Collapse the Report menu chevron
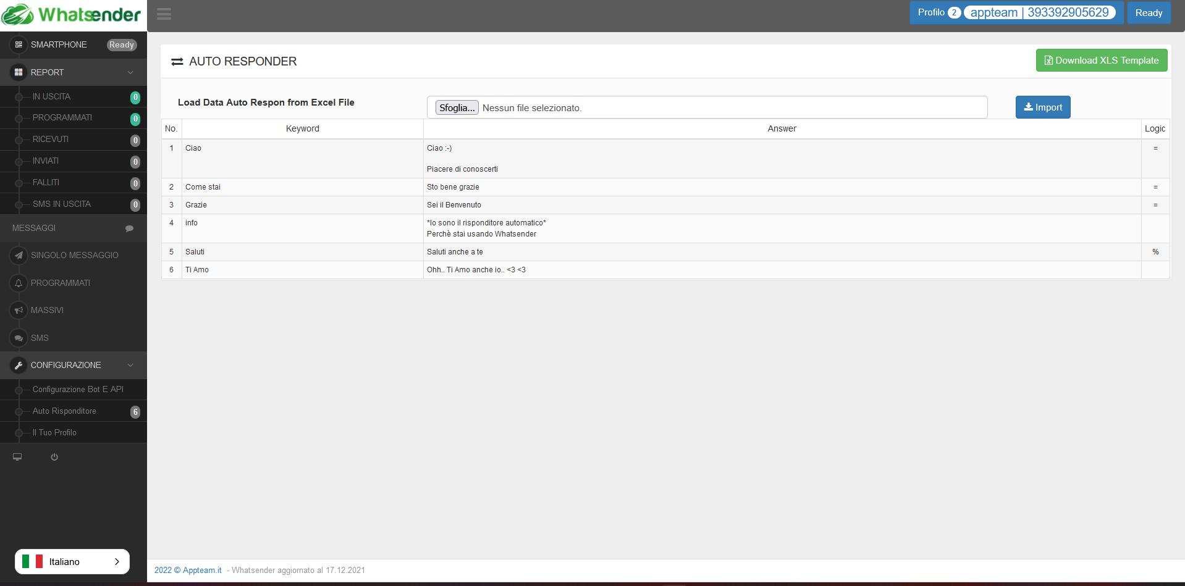This screenshot has height=586, width=1185. coord(130,72)
